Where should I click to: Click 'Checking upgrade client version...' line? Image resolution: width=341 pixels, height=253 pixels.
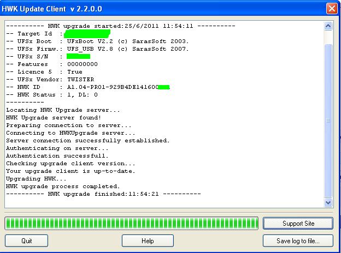(x=70, y=164)
